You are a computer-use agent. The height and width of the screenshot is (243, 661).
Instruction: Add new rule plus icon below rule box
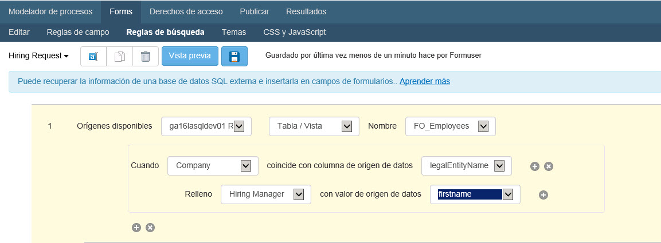pyautogui.click(x=136, y=228)
